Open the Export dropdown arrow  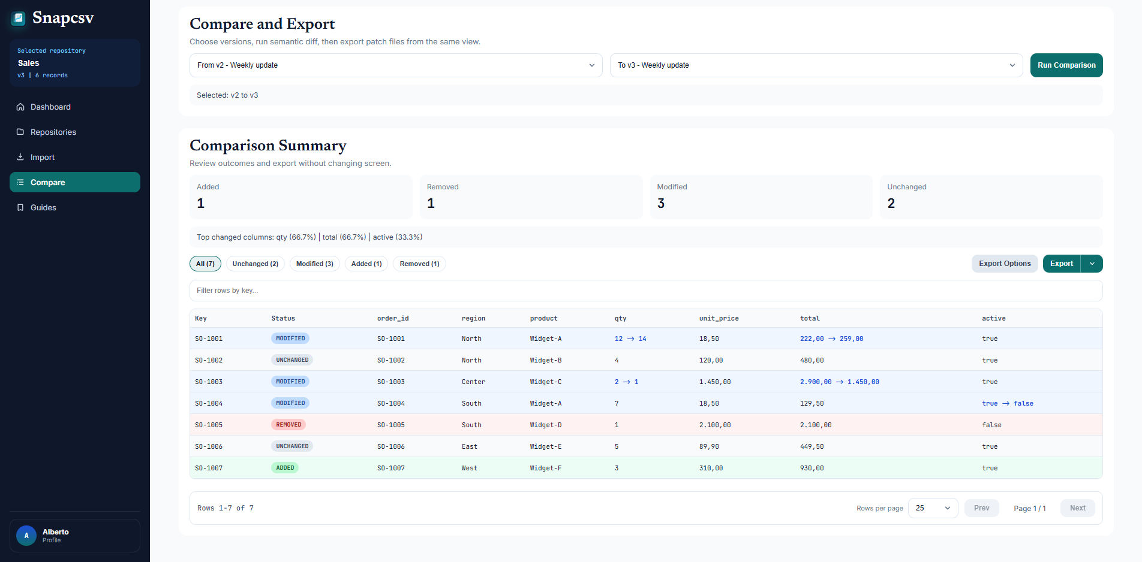coord(1092,264)
